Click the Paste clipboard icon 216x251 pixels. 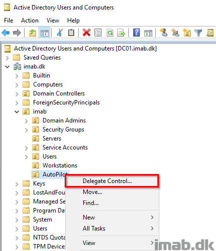(x=71, y=32)
